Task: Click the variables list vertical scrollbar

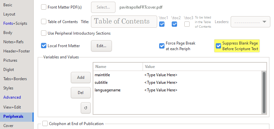Action: [264, 93]
